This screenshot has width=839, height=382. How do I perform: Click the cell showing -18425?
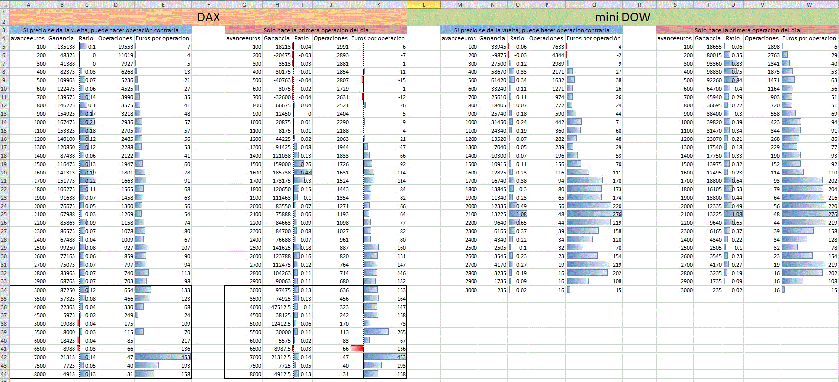[62, 341]
